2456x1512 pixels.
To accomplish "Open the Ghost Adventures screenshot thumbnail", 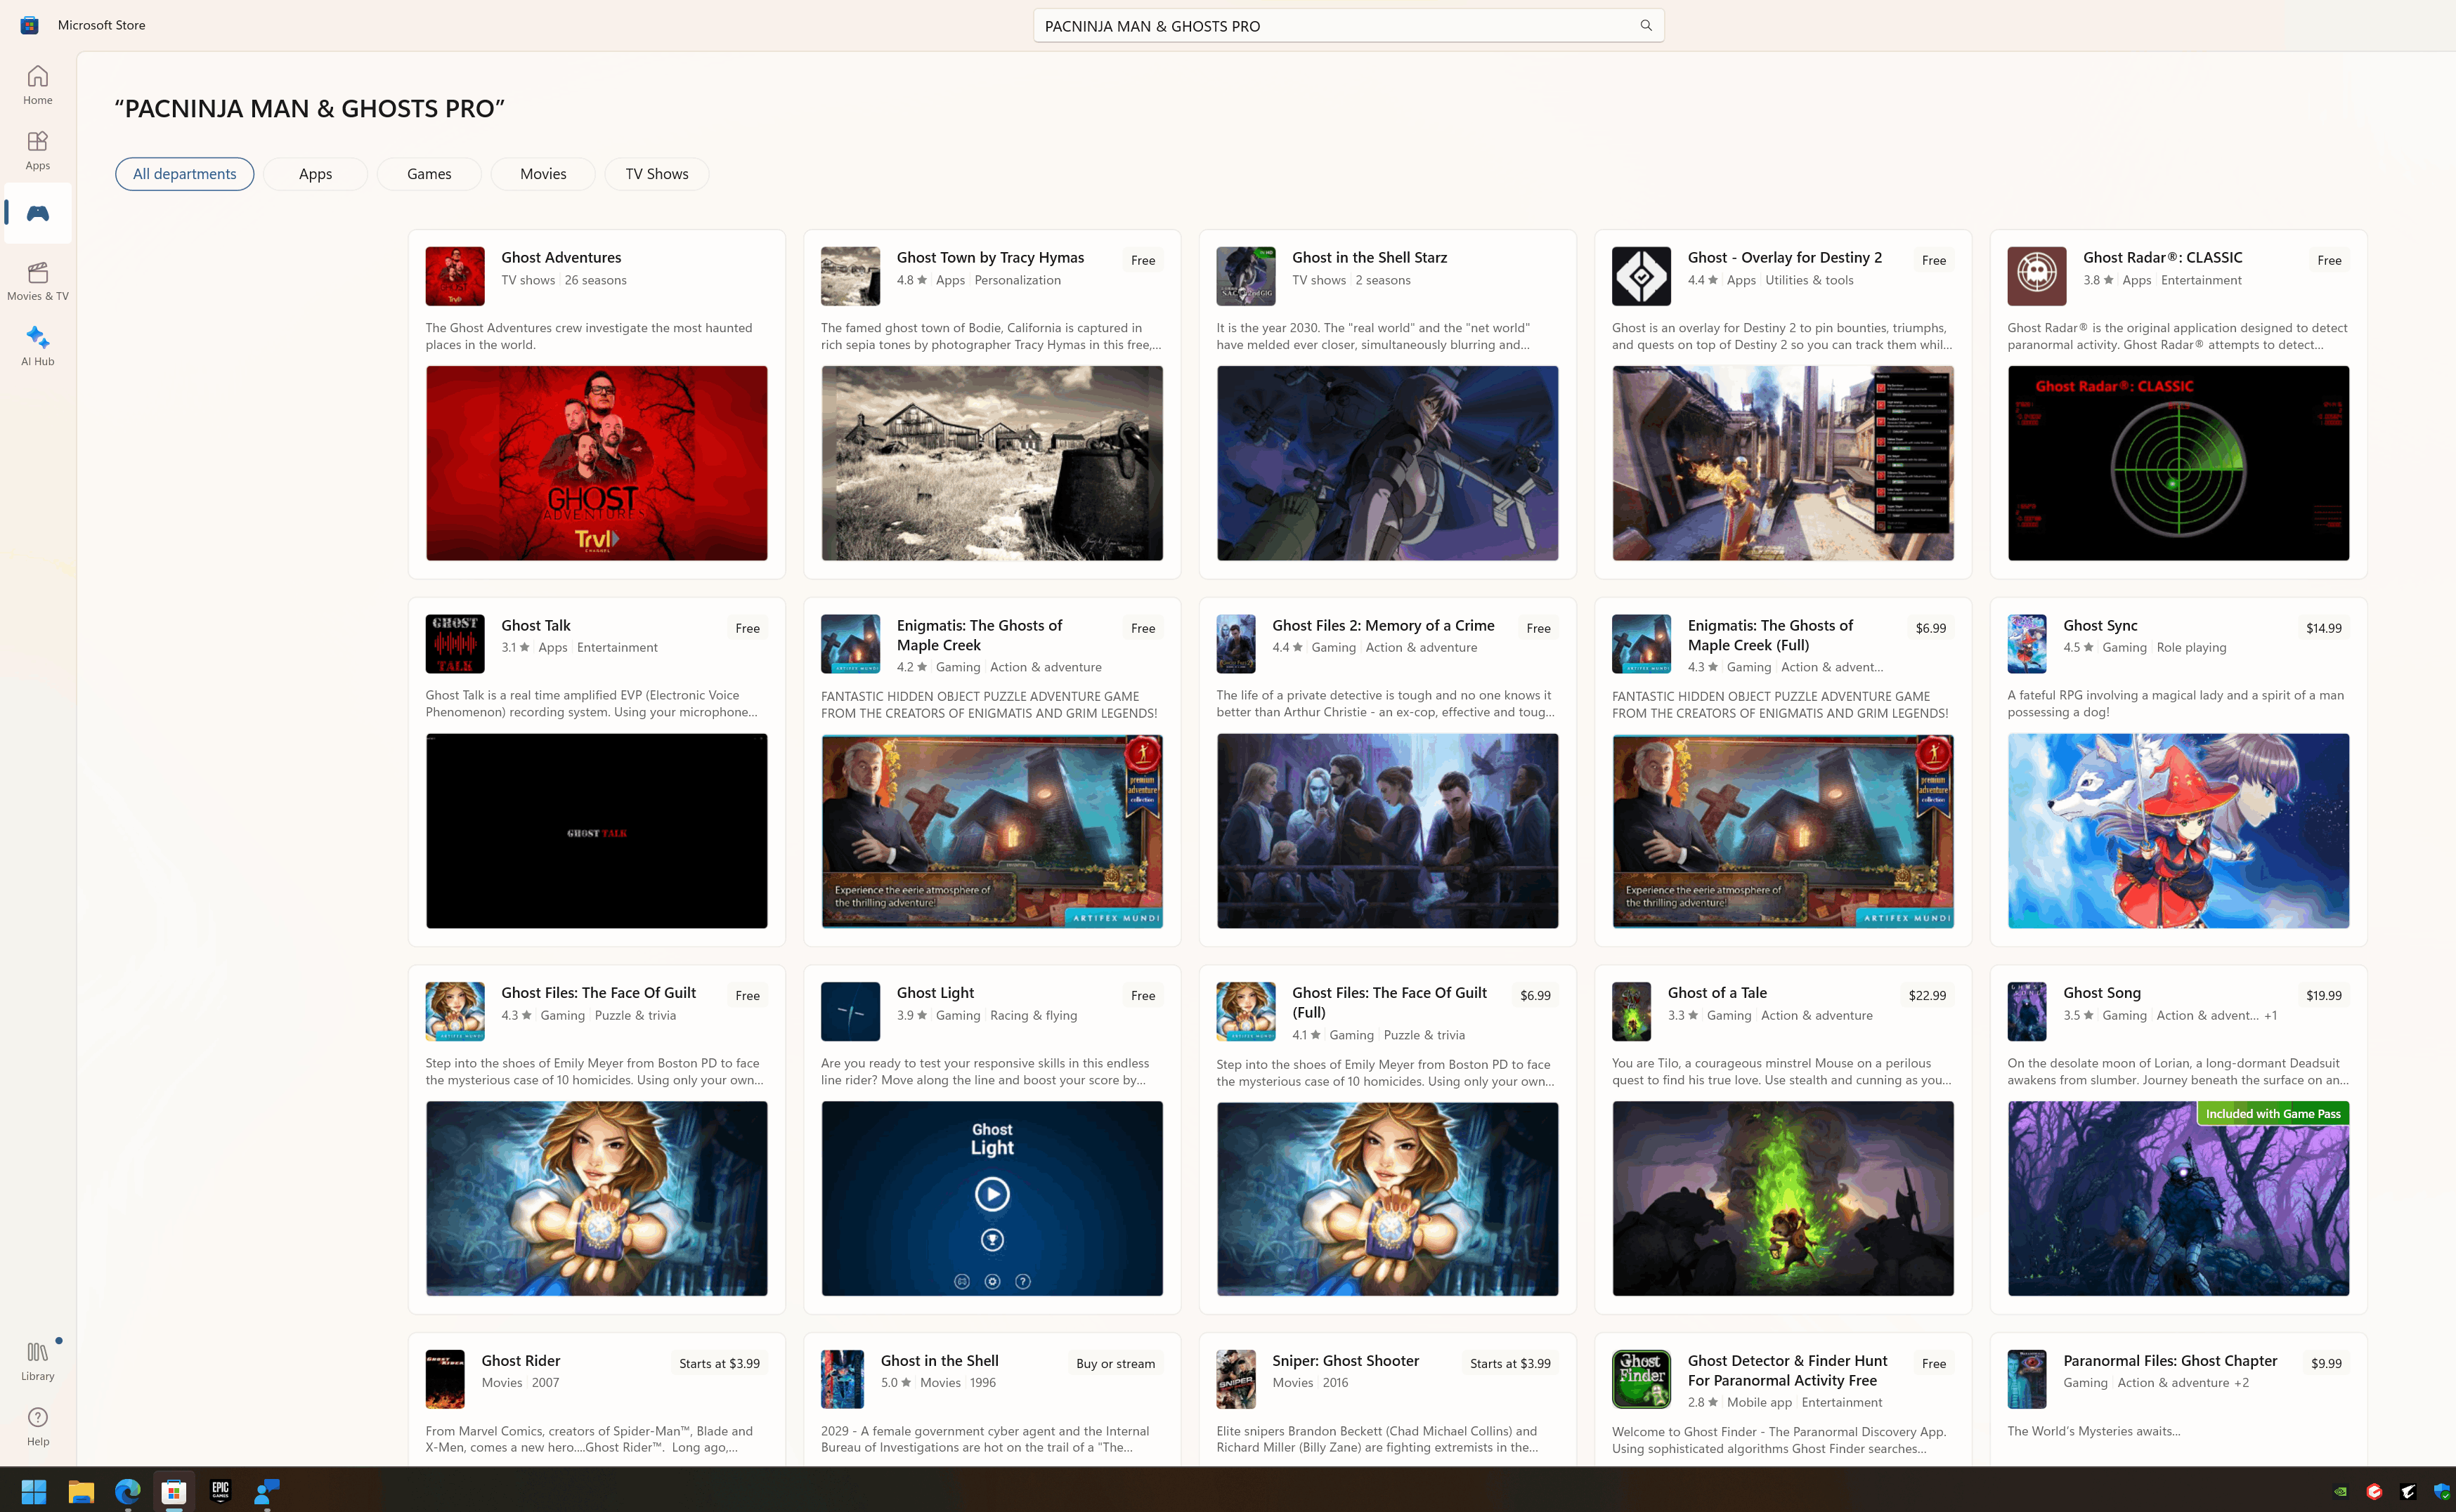I will pyautogui.click(x=596, y=463).
